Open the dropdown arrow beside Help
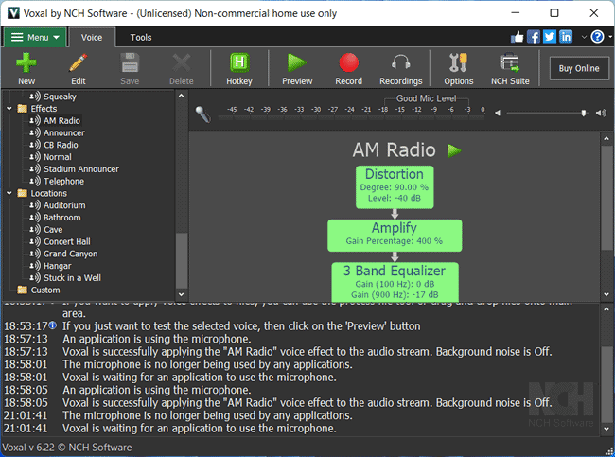The width and height of the screenshot is (615, 457). pyautogui.click(x=610, y=37)
